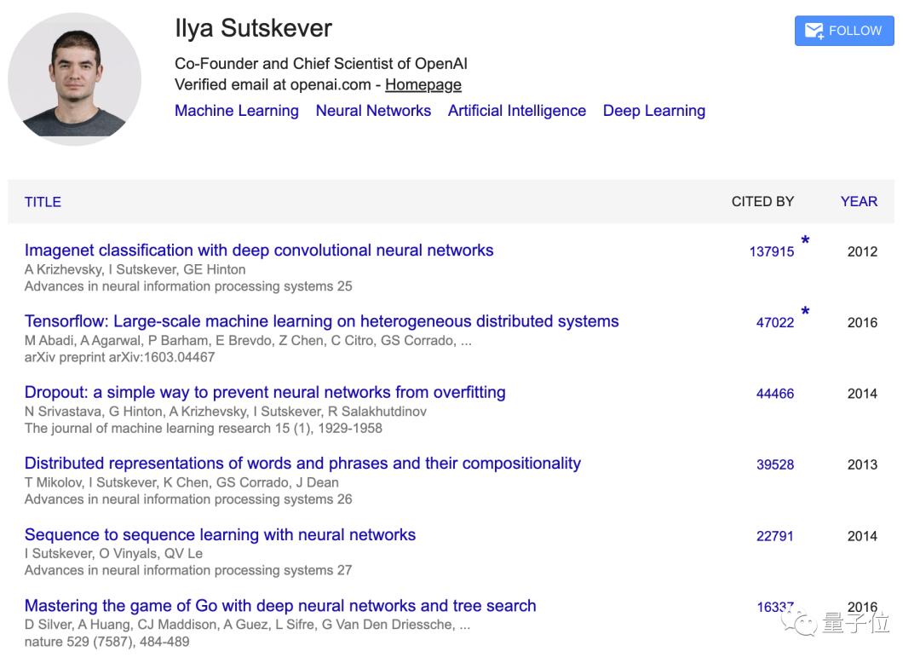Screen dimensions: 920x663
Task: Select 'The journal of machine learning research' line
Action: click(x=204, y=429)
